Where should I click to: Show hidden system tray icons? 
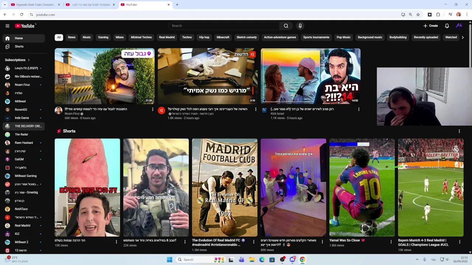tap(417, 259)
